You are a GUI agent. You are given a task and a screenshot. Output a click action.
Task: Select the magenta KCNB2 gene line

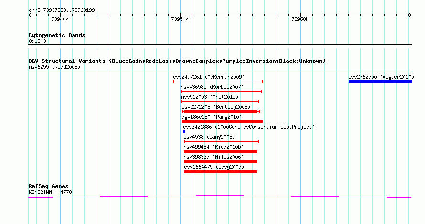pyautogui.click(x=220, y=197)
